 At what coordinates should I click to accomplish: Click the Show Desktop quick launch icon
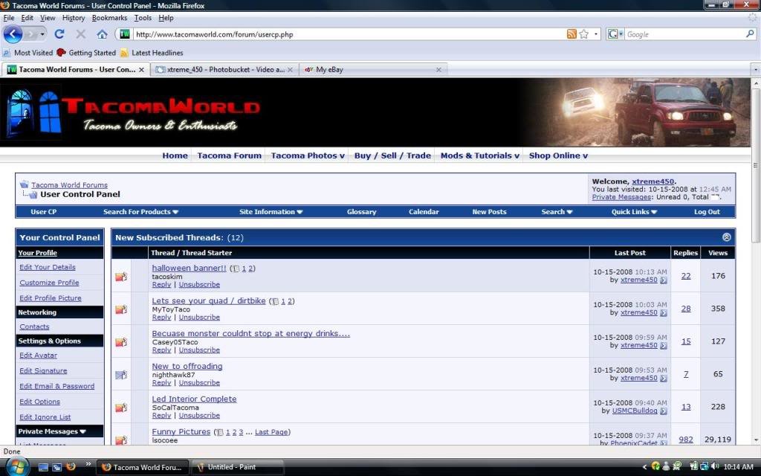tap(43, 467)
